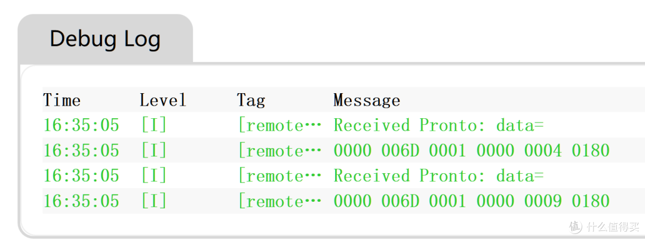Click the Time column header
This screenshot has height=240, width=645.
pos(62,100)
